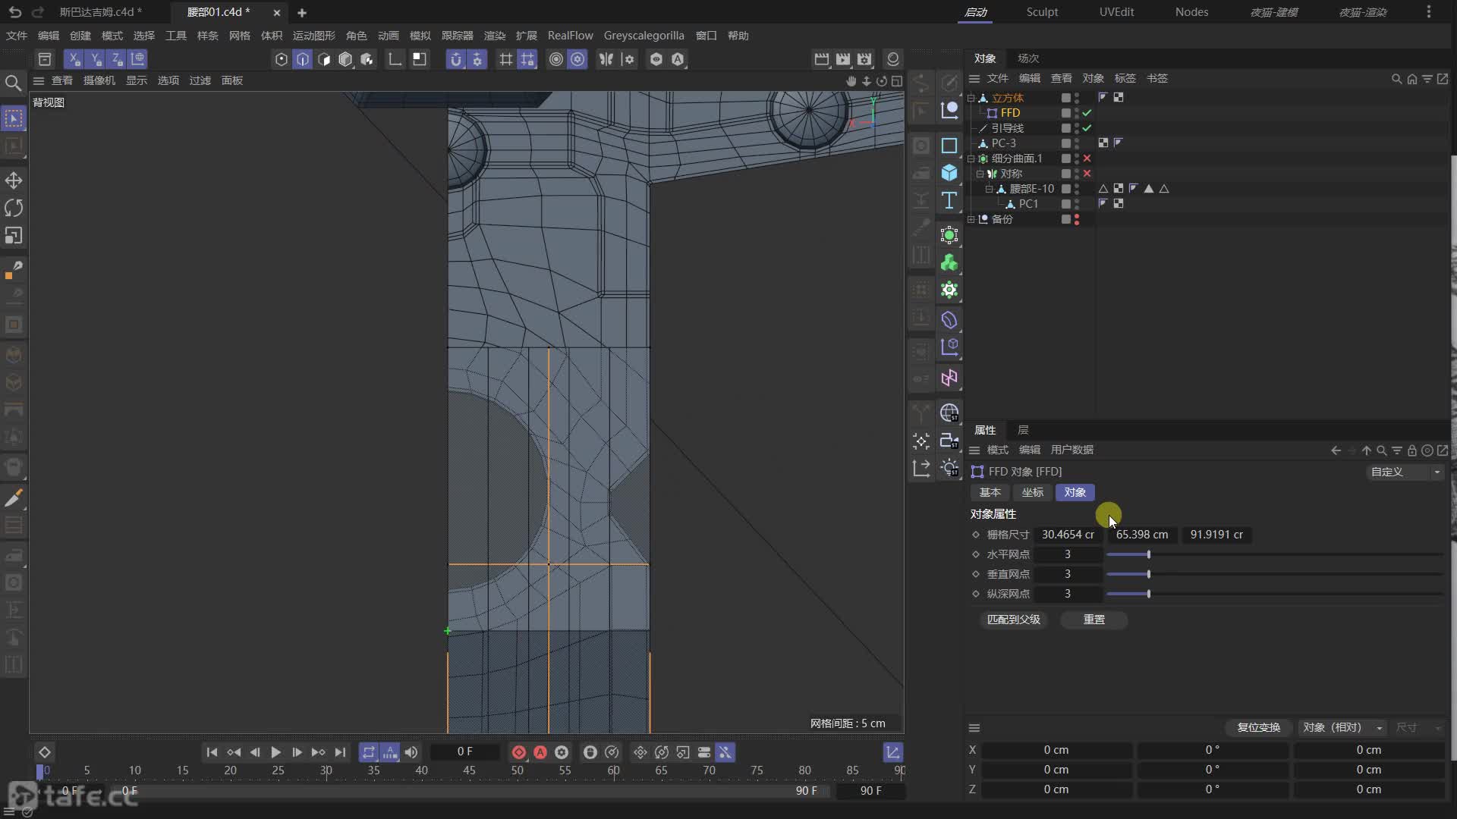The height and width of the screenshot is (819, 1457).
Task: Click the undo arrow
Action: click(15, 12)
